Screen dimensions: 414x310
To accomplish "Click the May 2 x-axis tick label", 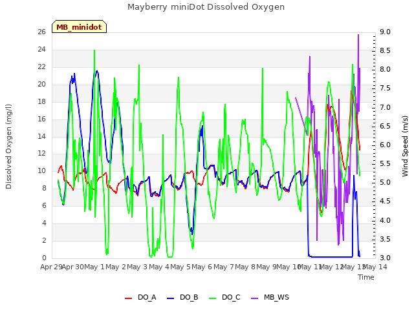I will pos(116,267).
